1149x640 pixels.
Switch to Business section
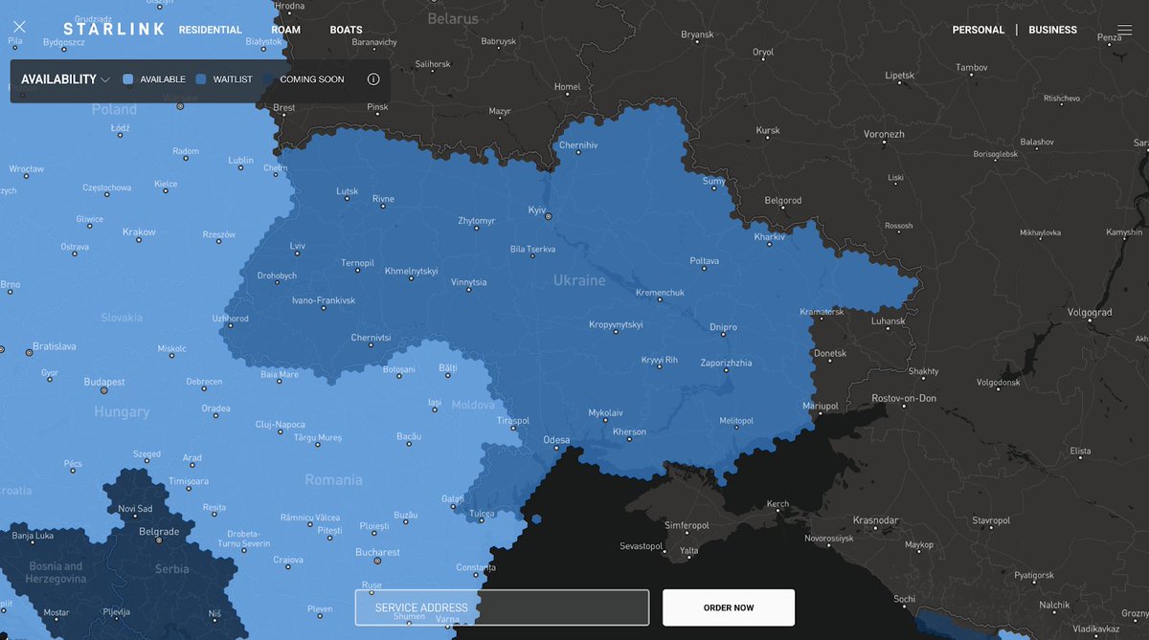point(1052,30)
